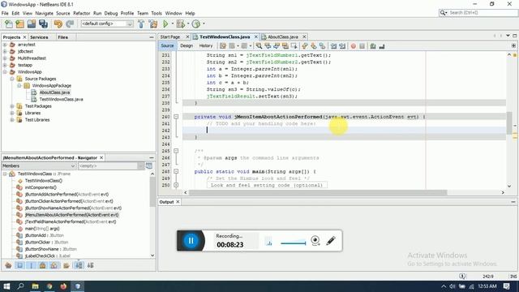Viewport: 519px width, 292px height.
Task: Select jButtonAddActionPerformed in Navigator
Action: pos(66,195)
